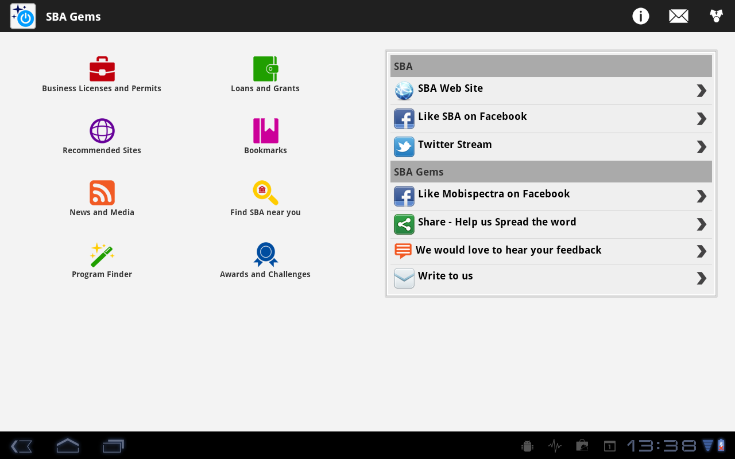735x459 pixels.
Task: Select the Write to us label
Action: (445, 276)
